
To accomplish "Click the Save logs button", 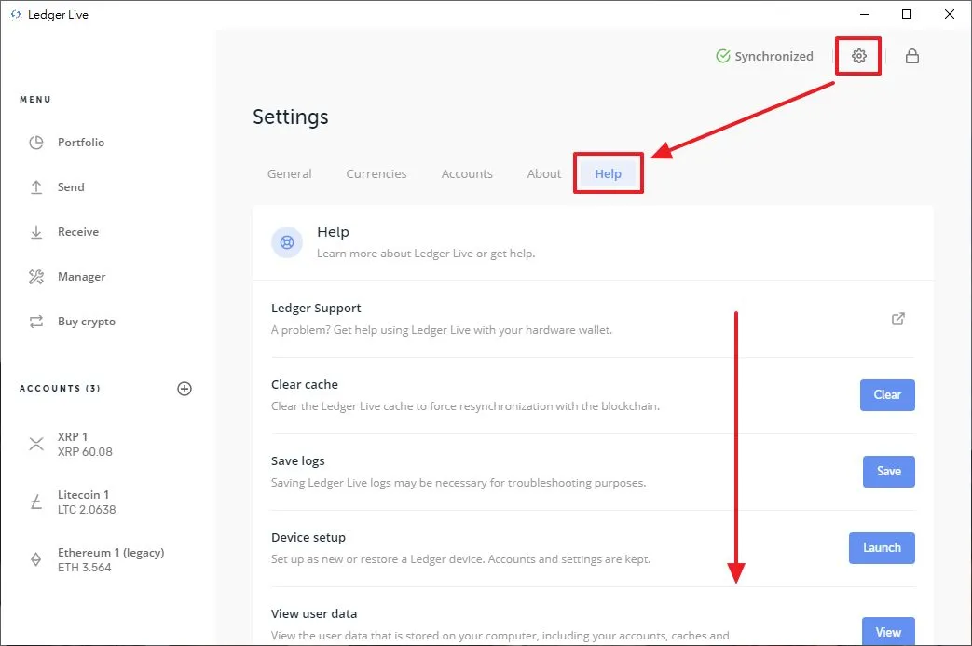I will coord(888,471).
